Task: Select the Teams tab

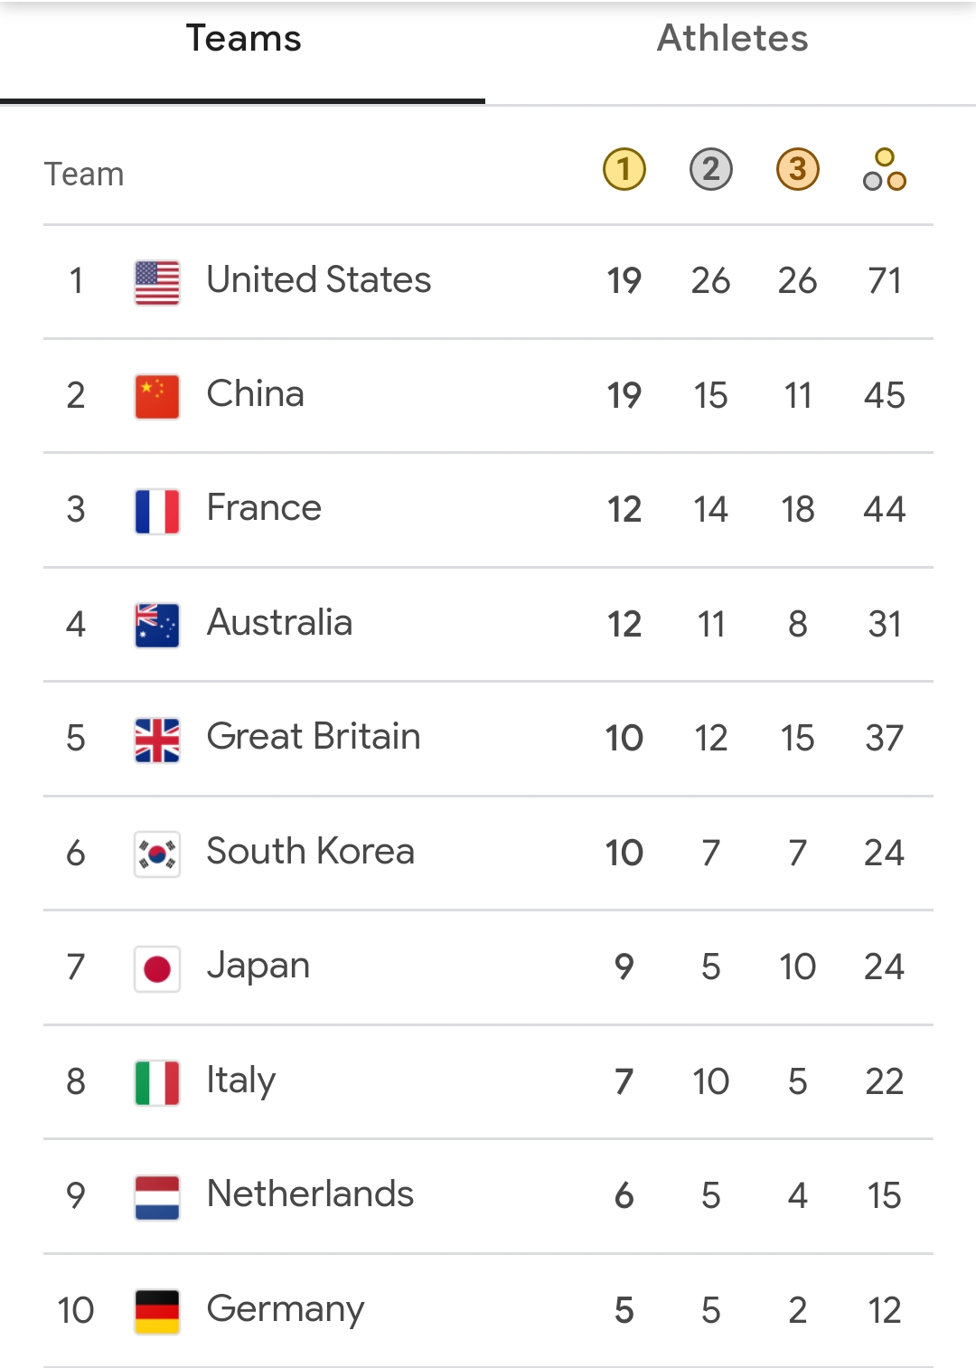Action: [x=243, y=39]
